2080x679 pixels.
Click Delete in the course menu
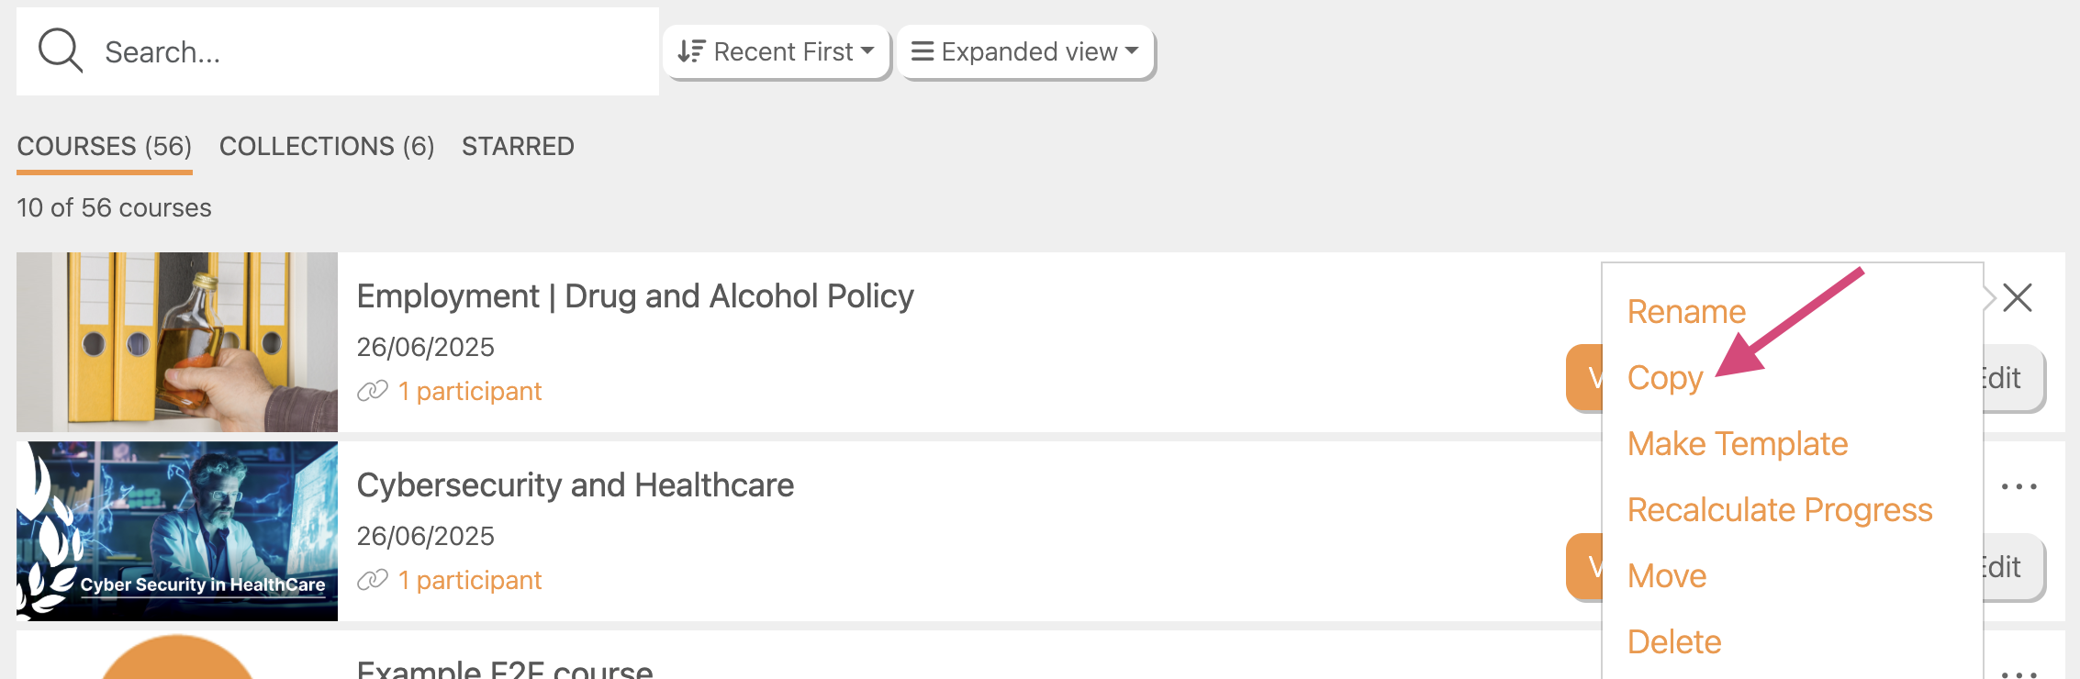(1674, 642)
